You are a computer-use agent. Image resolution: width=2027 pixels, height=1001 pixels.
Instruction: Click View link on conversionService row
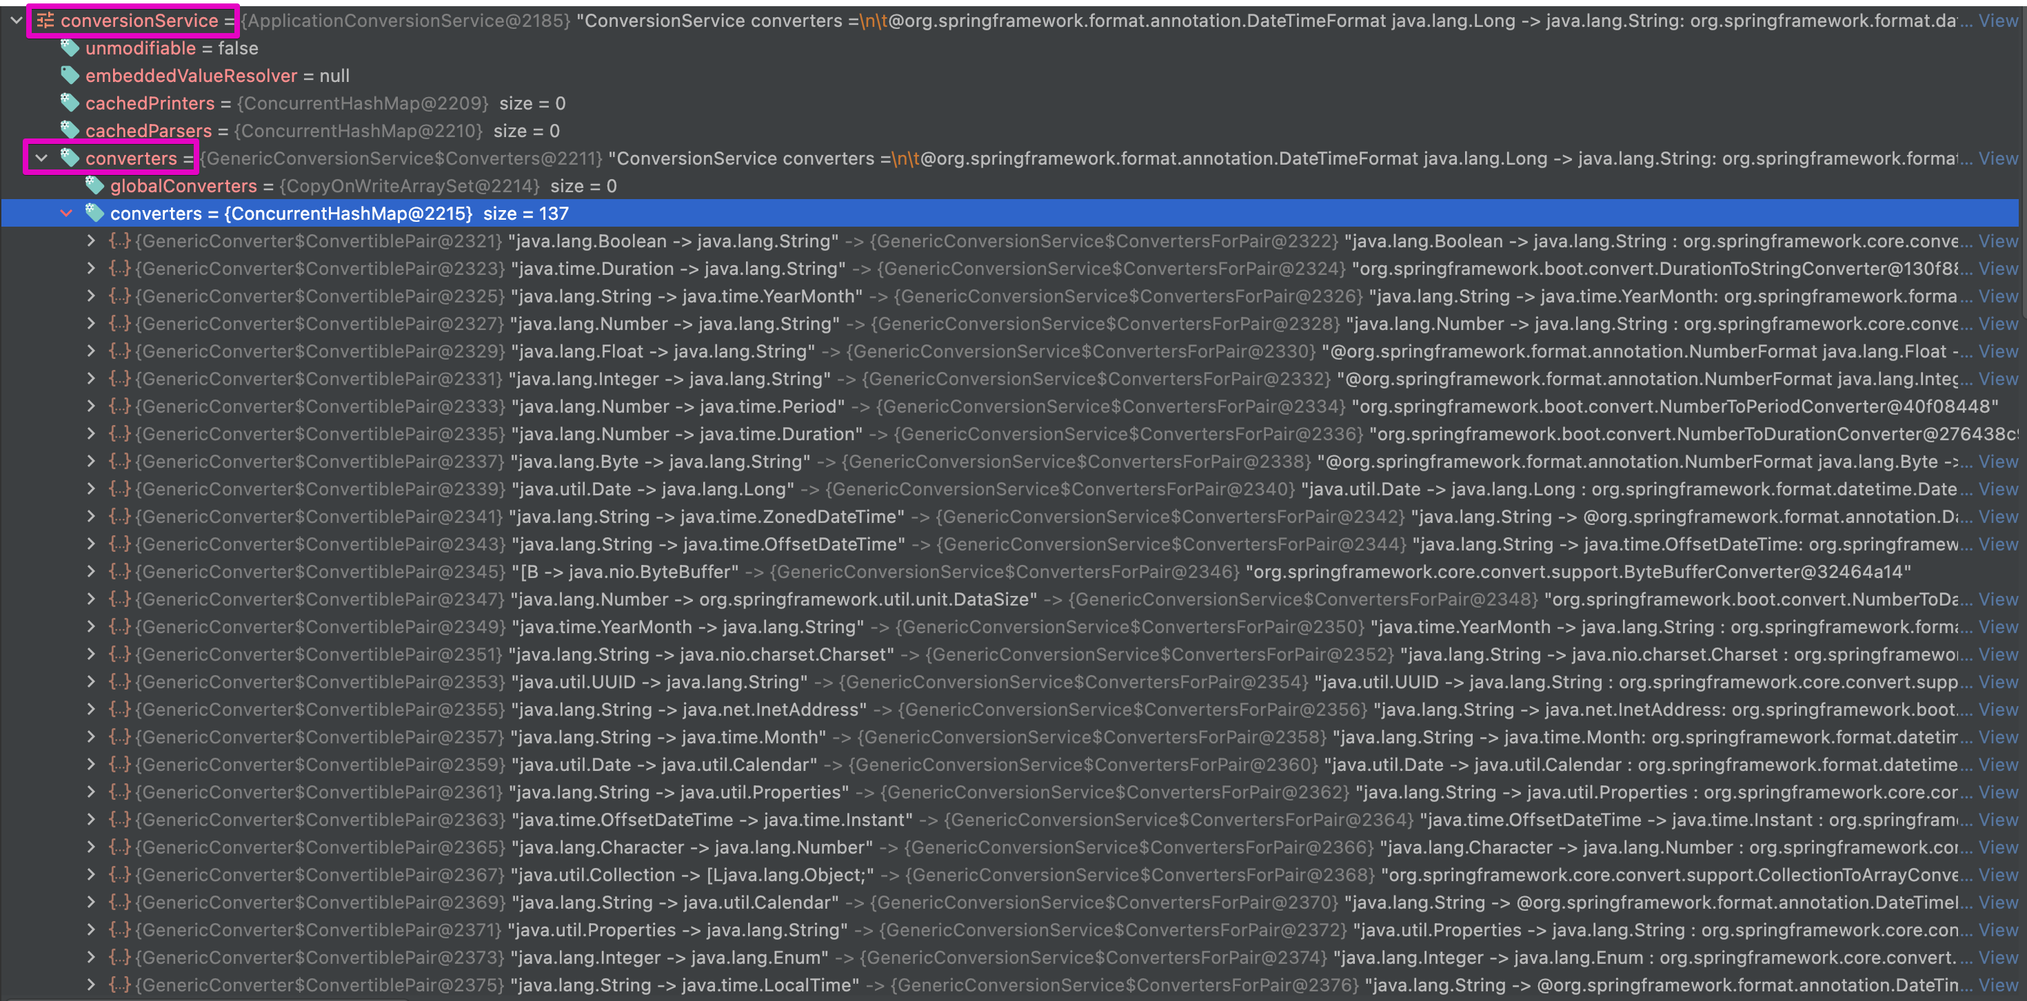coord(1997,21)
